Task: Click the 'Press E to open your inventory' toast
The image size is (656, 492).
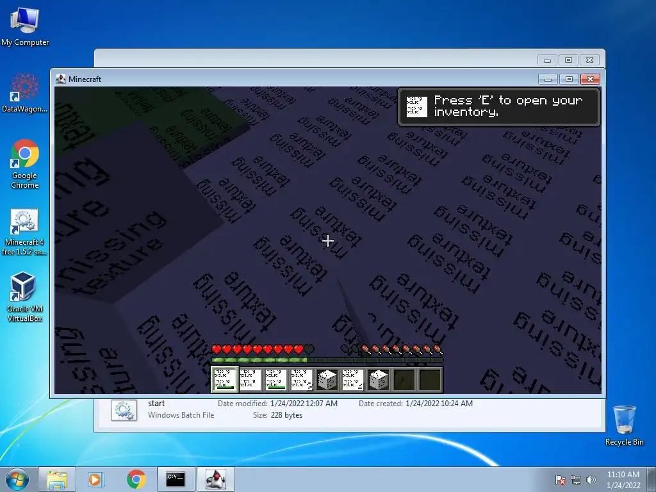Action: [x=498, y=107]
